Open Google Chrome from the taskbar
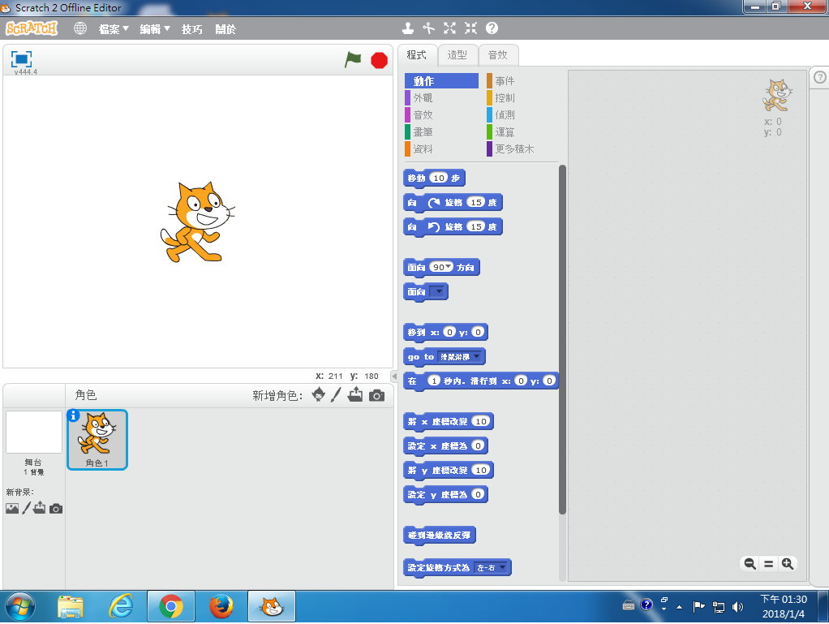829x624 pixels. [x=171, y=606]
